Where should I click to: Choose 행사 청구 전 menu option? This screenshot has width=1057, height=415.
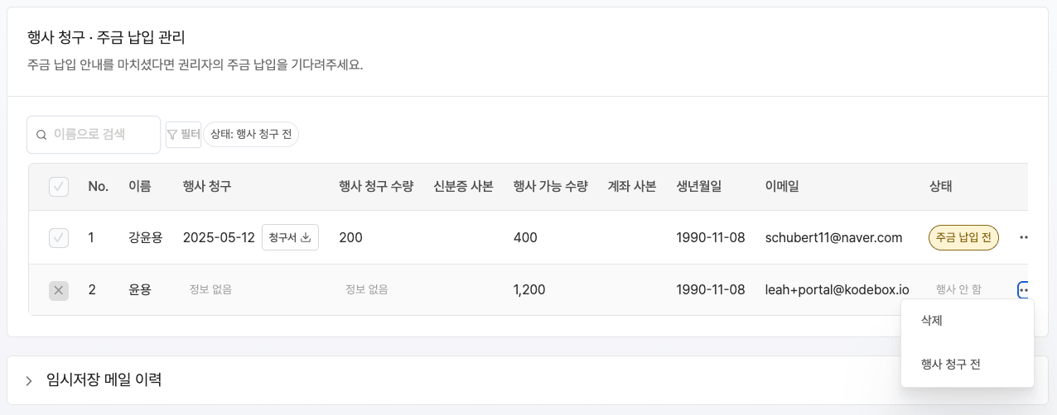950,364
